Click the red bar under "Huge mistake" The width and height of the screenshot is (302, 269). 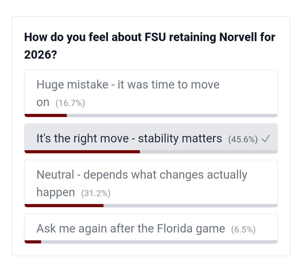[46, 115]
